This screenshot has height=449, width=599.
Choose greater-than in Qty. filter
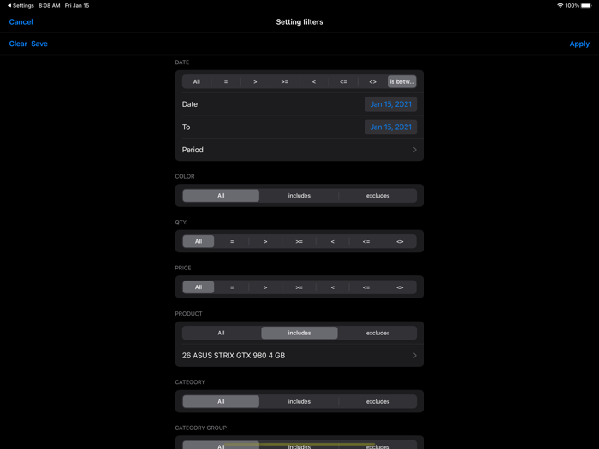[265, 241]
